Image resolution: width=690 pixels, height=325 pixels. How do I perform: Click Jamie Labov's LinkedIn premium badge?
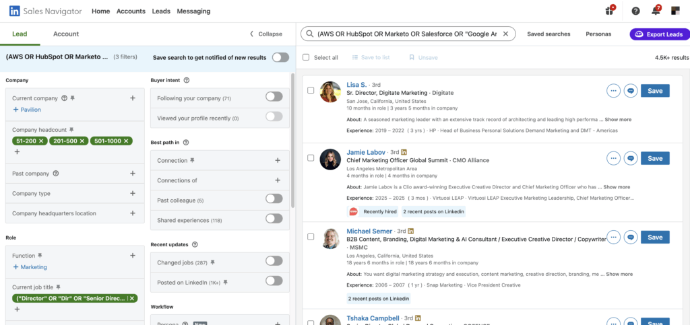[404, 152]
